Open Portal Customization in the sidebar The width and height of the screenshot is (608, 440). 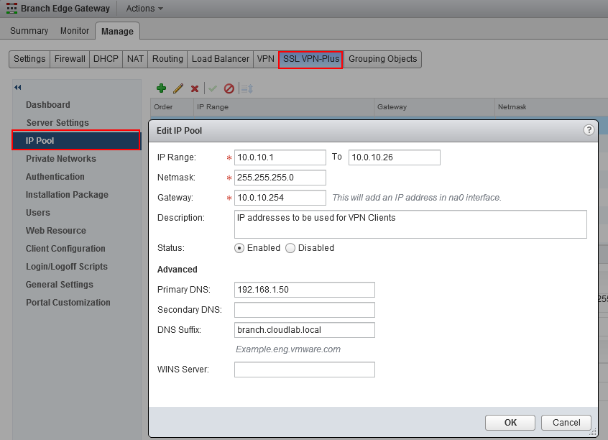click(x=68, y=303)
